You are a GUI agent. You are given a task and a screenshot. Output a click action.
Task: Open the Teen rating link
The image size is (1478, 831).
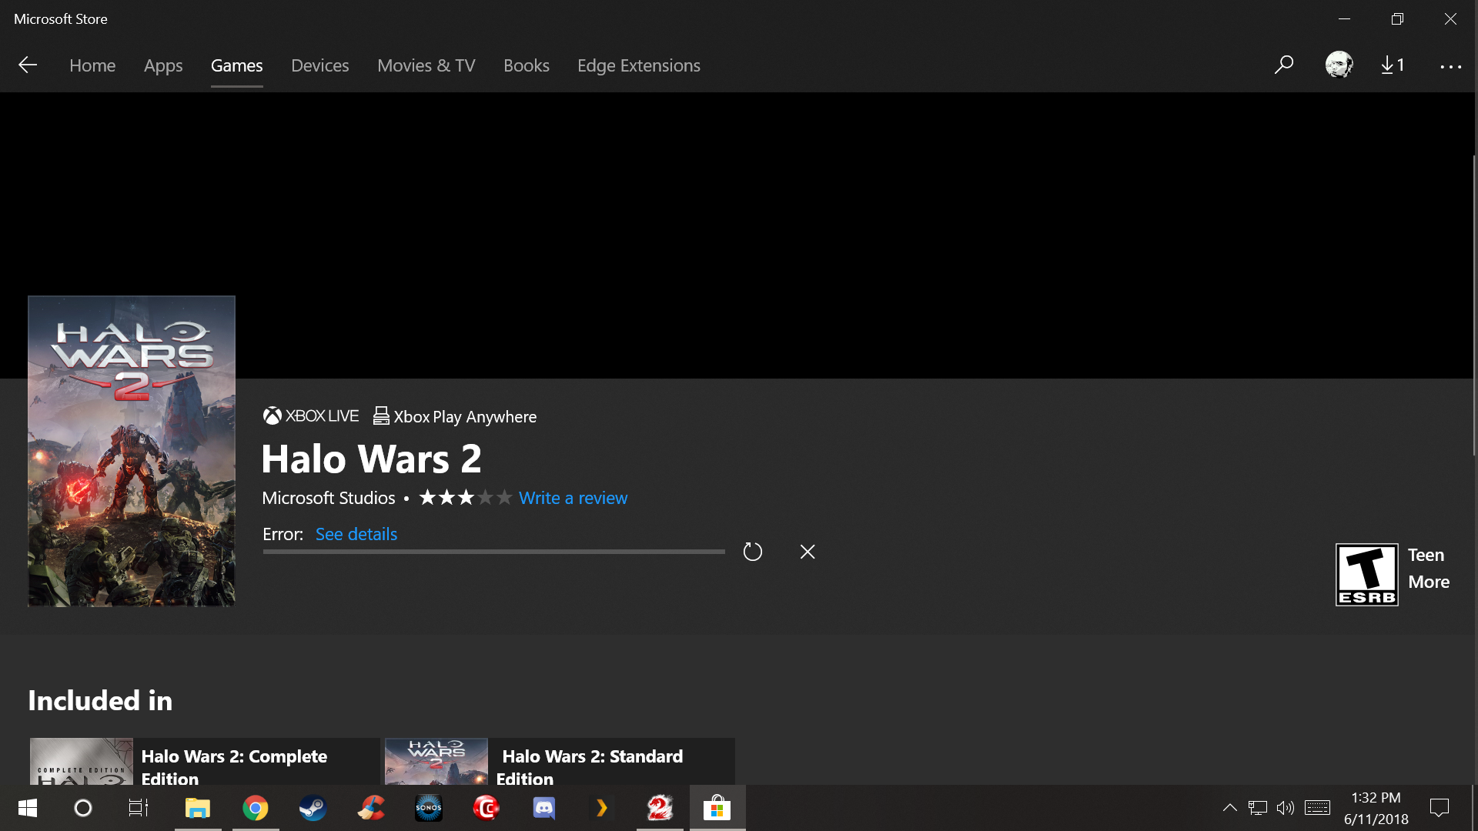[1426, 555]
